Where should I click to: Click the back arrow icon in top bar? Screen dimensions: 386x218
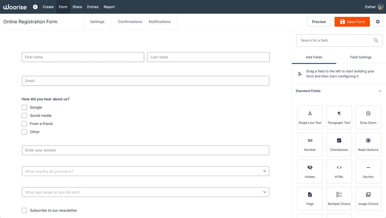pyautogui.click(x=35, y=7)
